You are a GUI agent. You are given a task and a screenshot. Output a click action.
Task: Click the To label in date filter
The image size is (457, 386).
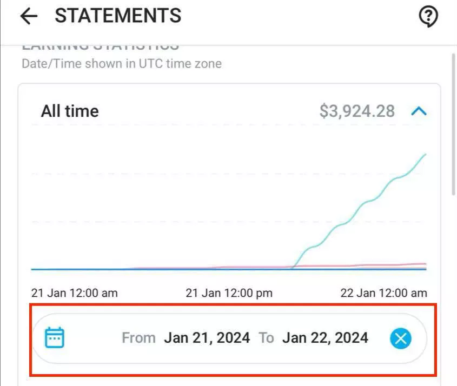click(x=266, y=338)
